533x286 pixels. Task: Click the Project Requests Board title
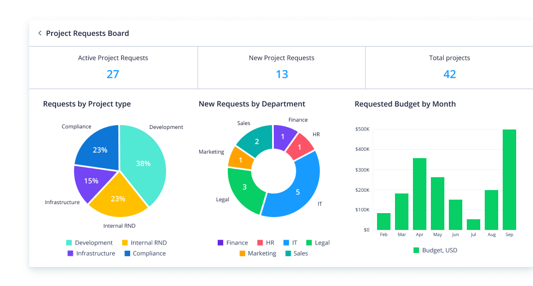click(x=88, y=33)
